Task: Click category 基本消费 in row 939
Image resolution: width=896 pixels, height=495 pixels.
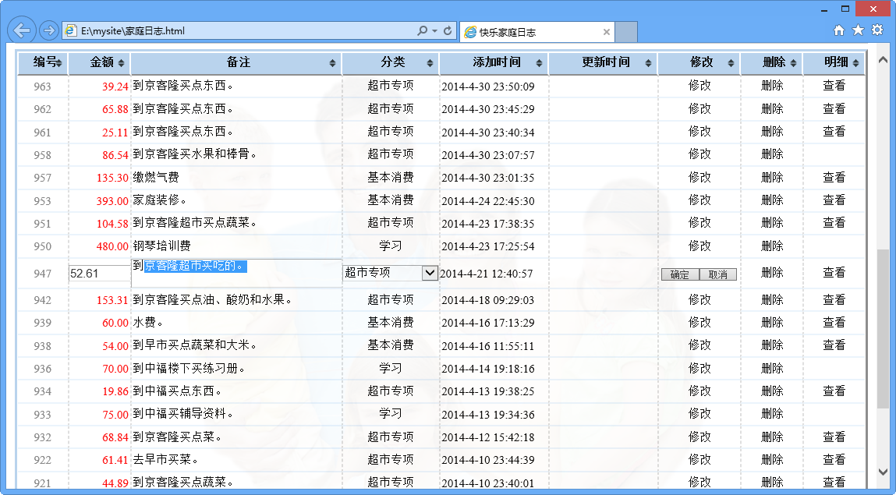Action: click(x=390, y=323)
